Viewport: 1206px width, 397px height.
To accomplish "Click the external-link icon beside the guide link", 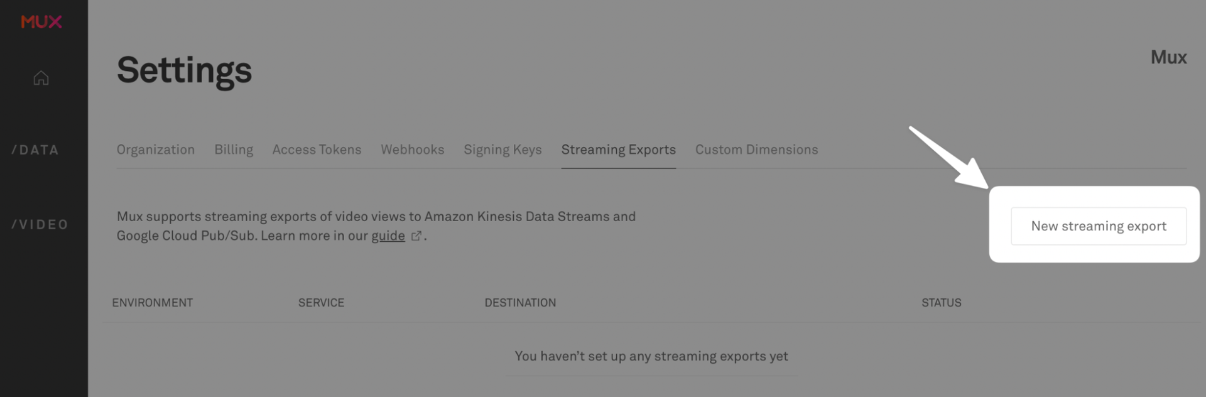I will [416, 236].
